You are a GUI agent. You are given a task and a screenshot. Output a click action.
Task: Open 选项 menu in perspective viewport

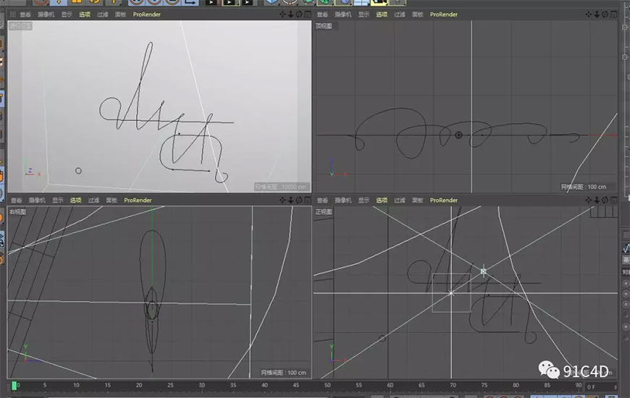tap(85, 14)
